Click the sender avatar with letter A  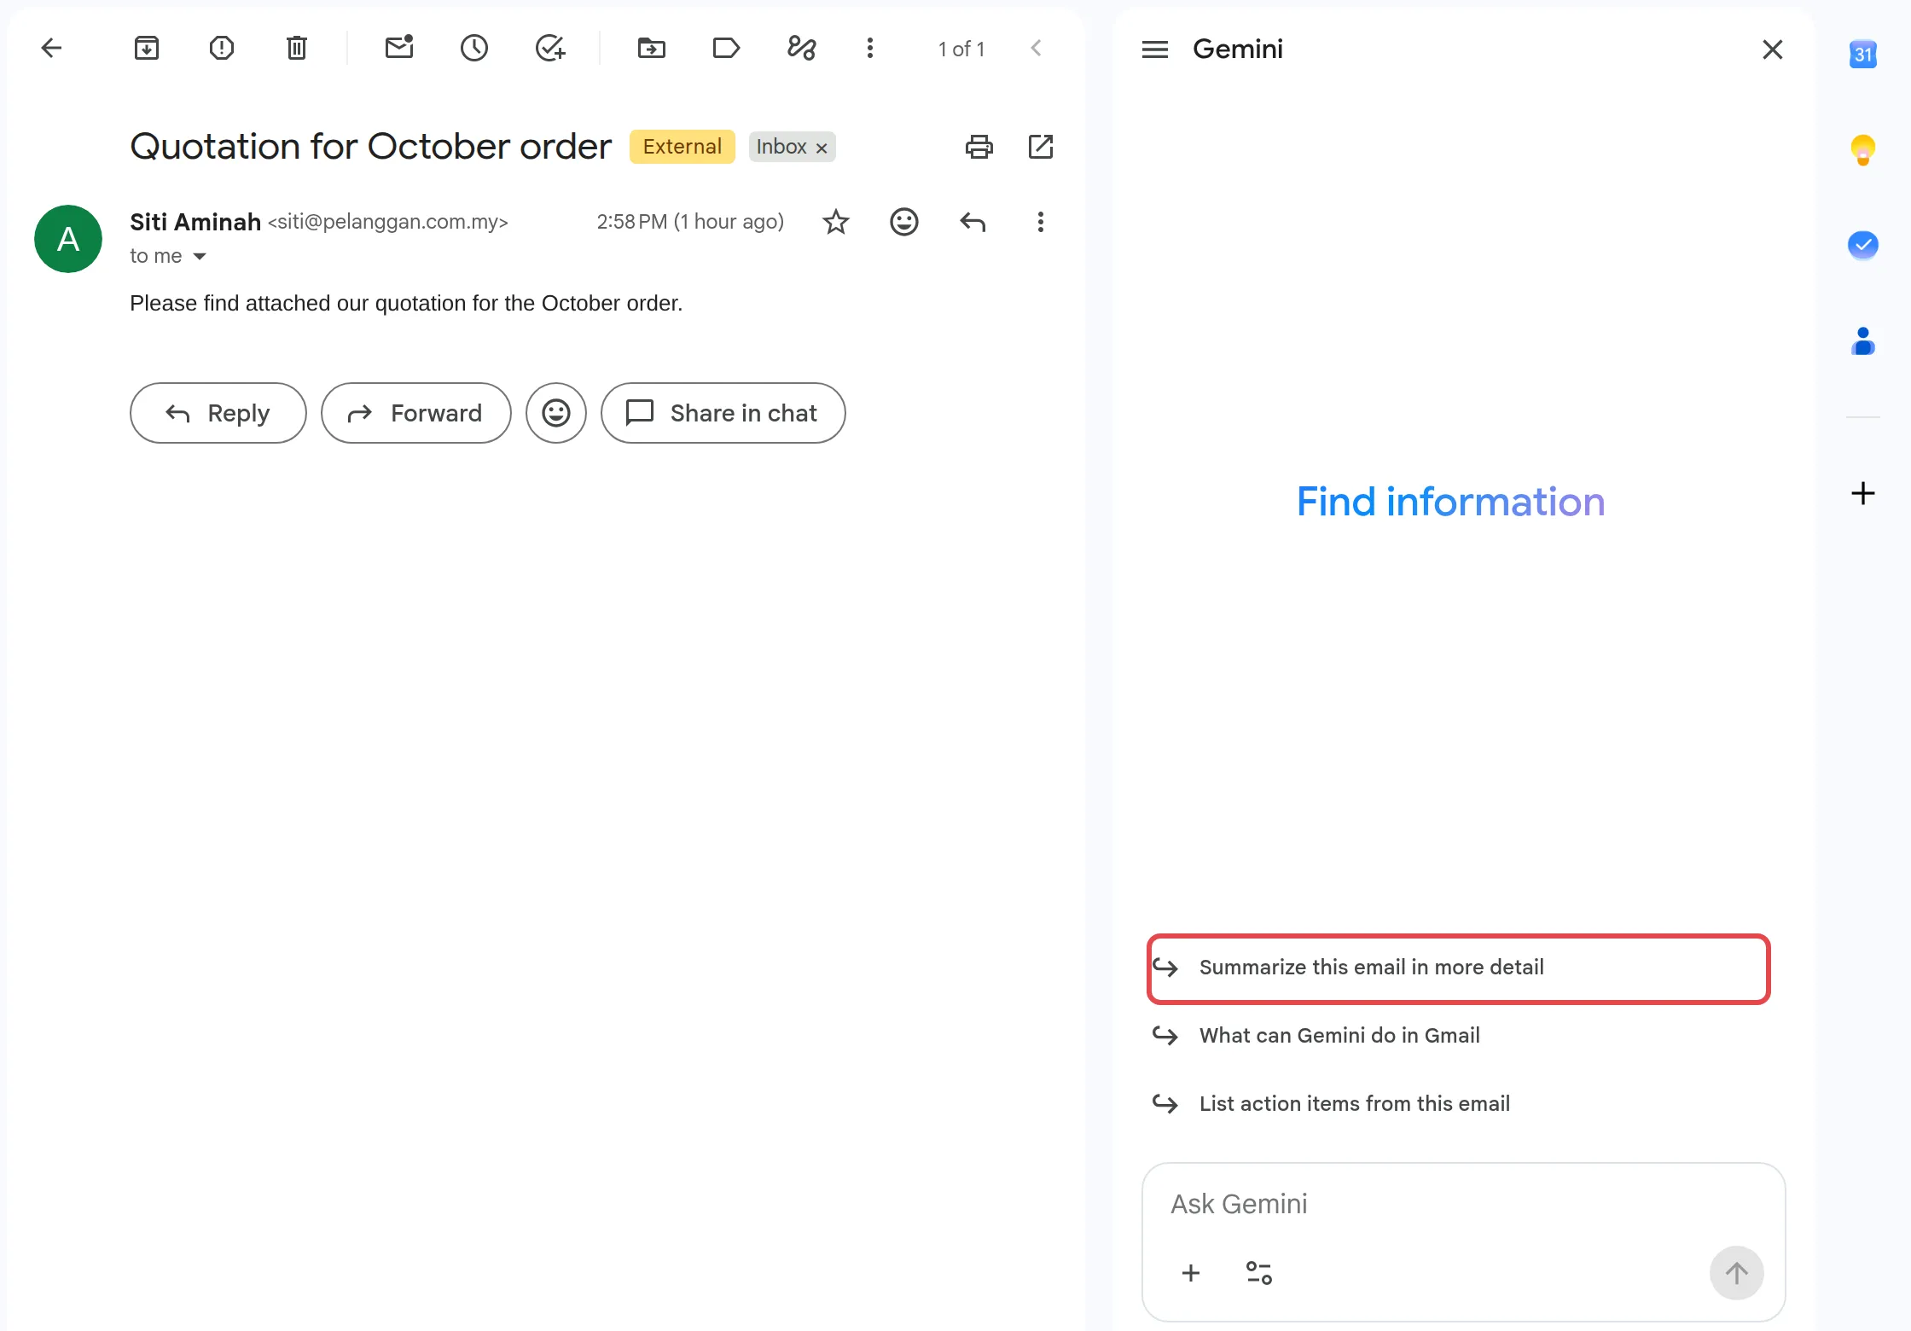[x=68, y=239]
